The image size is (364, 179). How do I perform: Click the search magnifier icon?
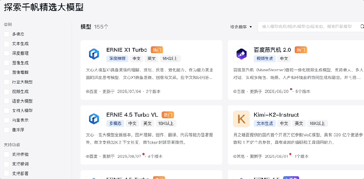(362, 26)
